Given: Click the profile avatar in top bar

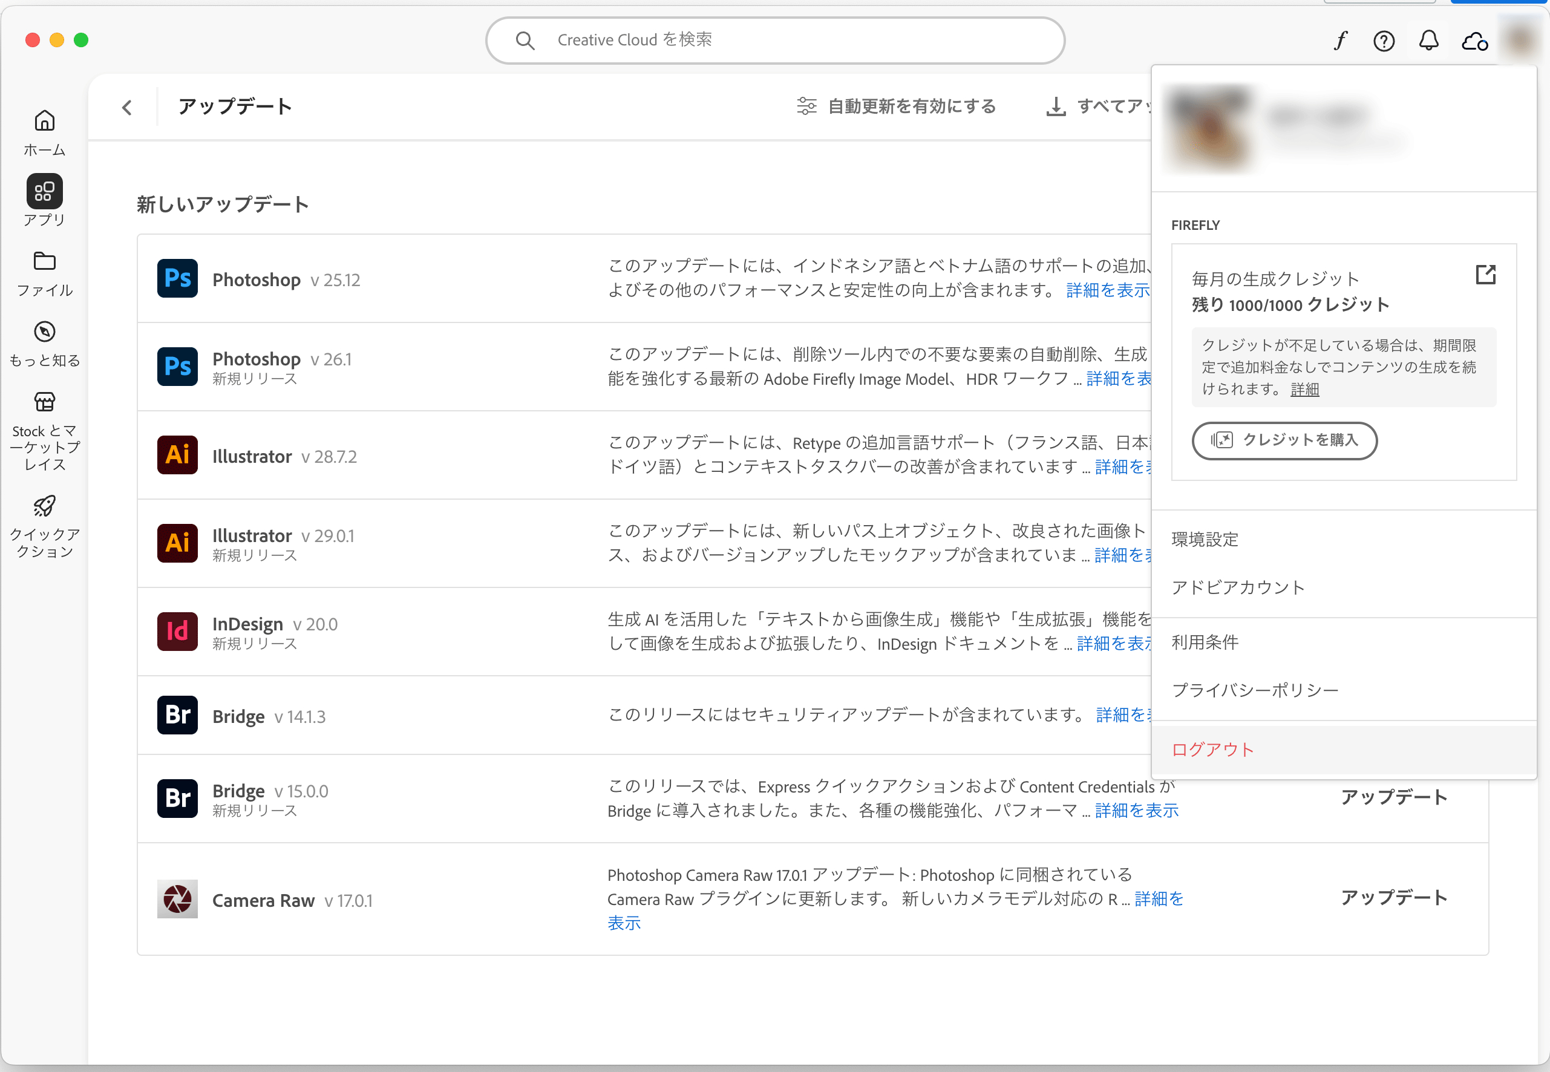Looking at the screenshot, I should (x=1522, y=40).
